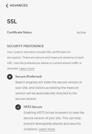Open Learn more link under Security Preference

click(27, 69)
